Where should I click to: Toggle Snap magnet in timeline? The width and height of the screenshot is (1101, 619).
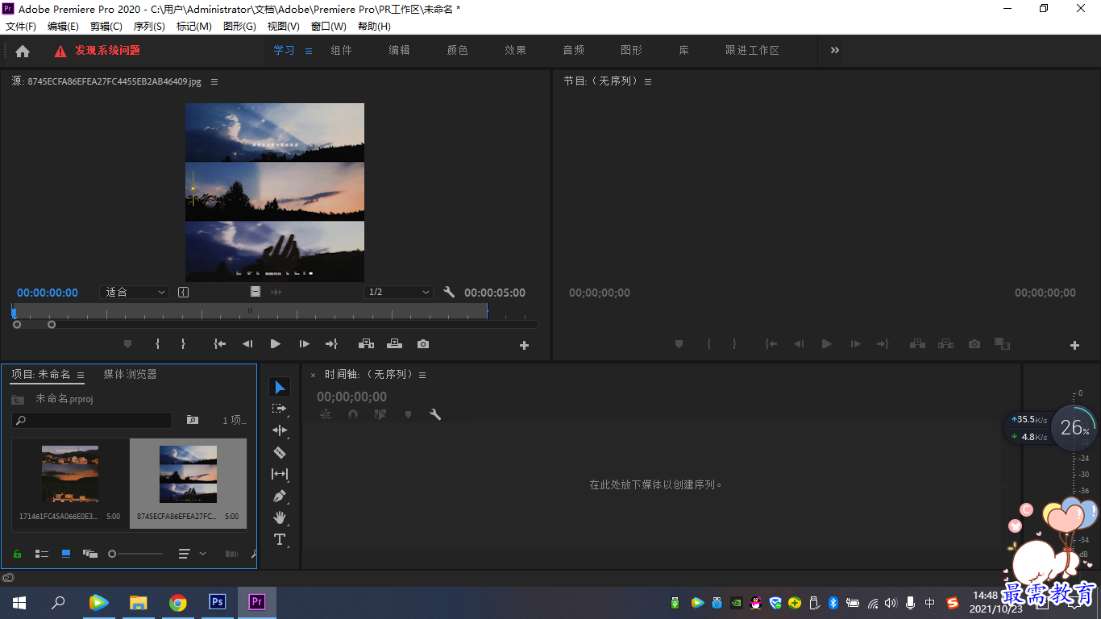(352, 415)
